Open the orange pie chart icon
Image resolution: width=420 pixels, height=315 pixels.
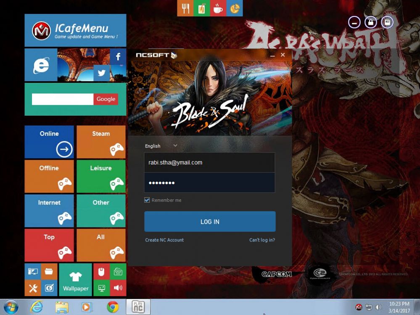pos(235,8)
